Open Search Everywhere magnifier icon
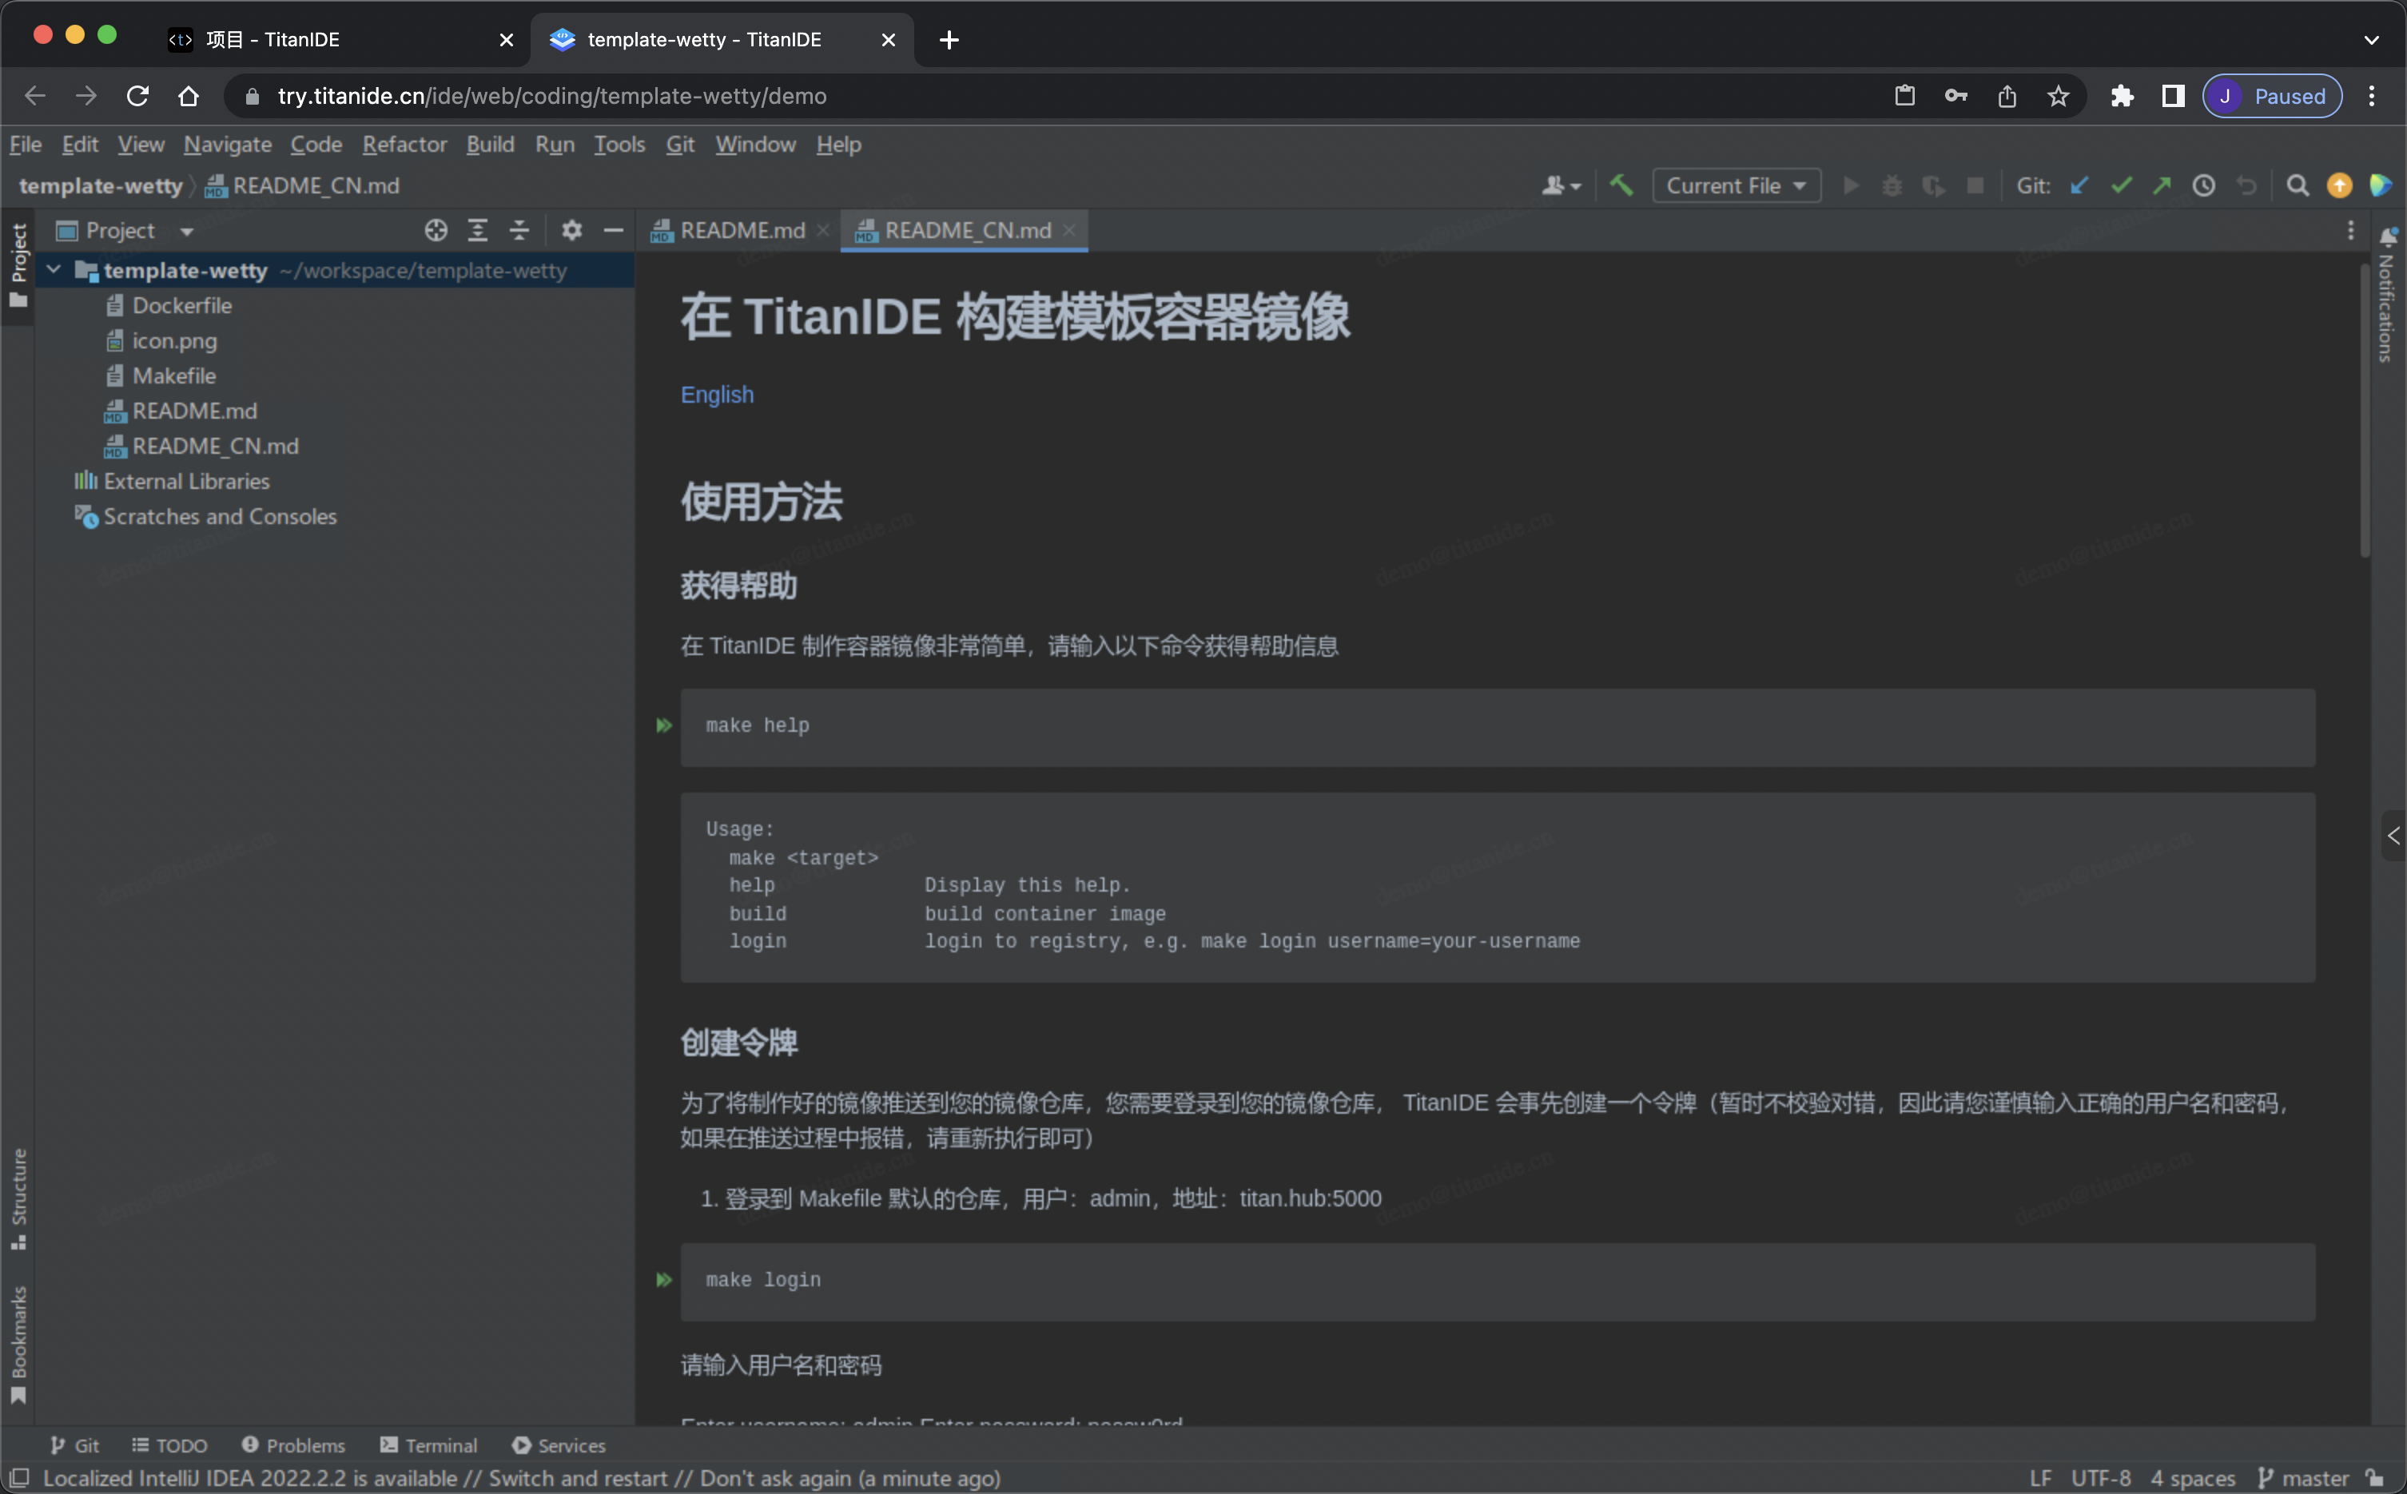 pos(2298,185)
